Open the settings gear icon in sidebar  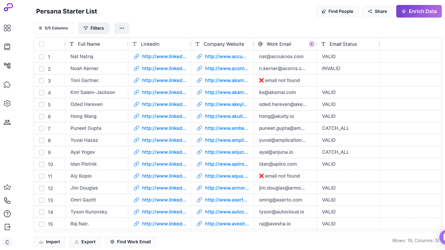pos(7,103)
